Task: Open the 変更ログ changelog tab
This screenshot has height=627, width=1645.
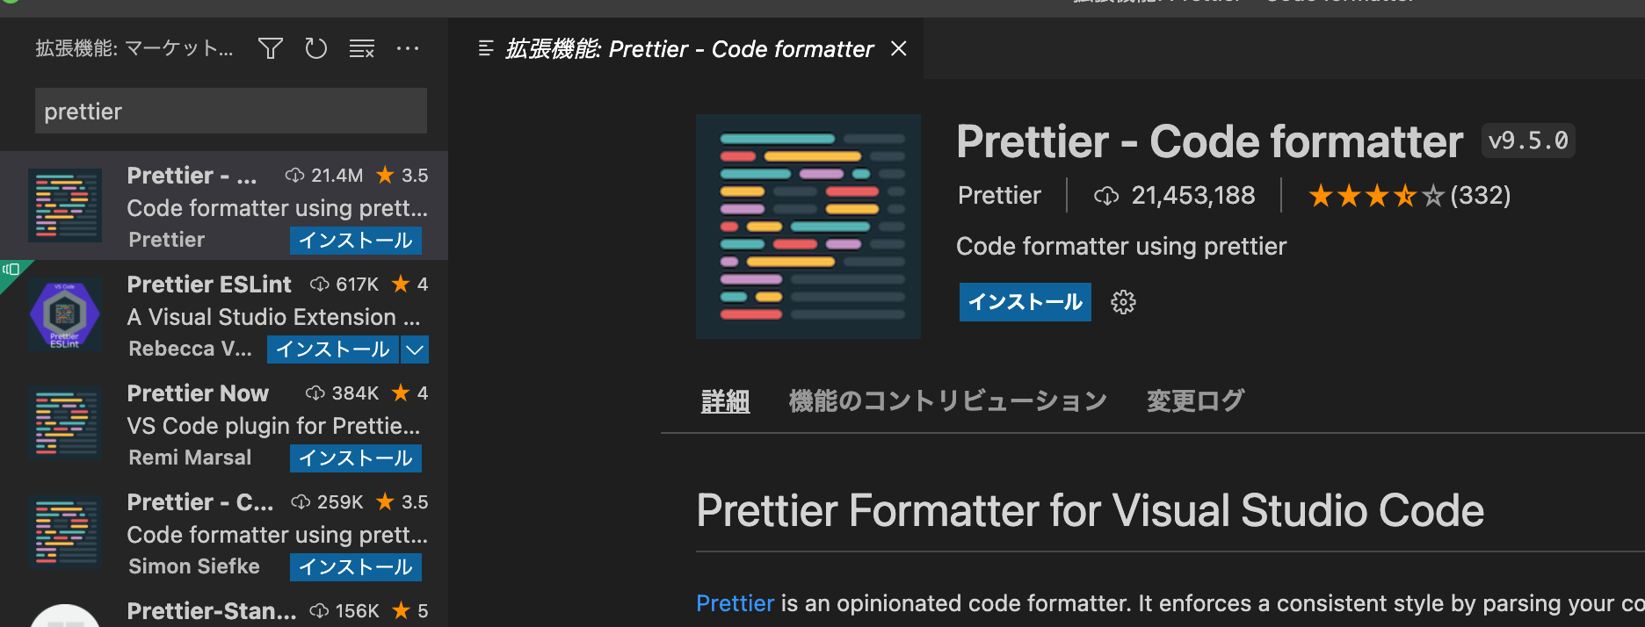Action: pyautogui.click(x=1195, y=401)
